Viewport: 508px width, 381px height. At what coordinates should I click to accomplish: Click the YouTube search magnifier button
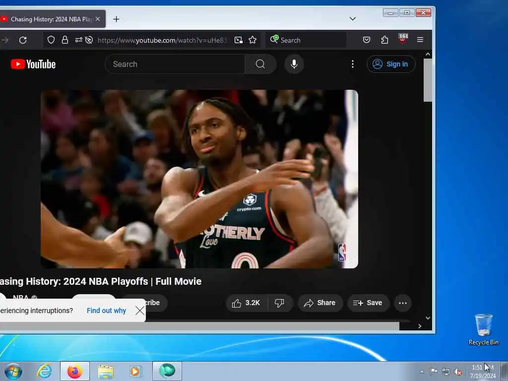coord(260,64)
